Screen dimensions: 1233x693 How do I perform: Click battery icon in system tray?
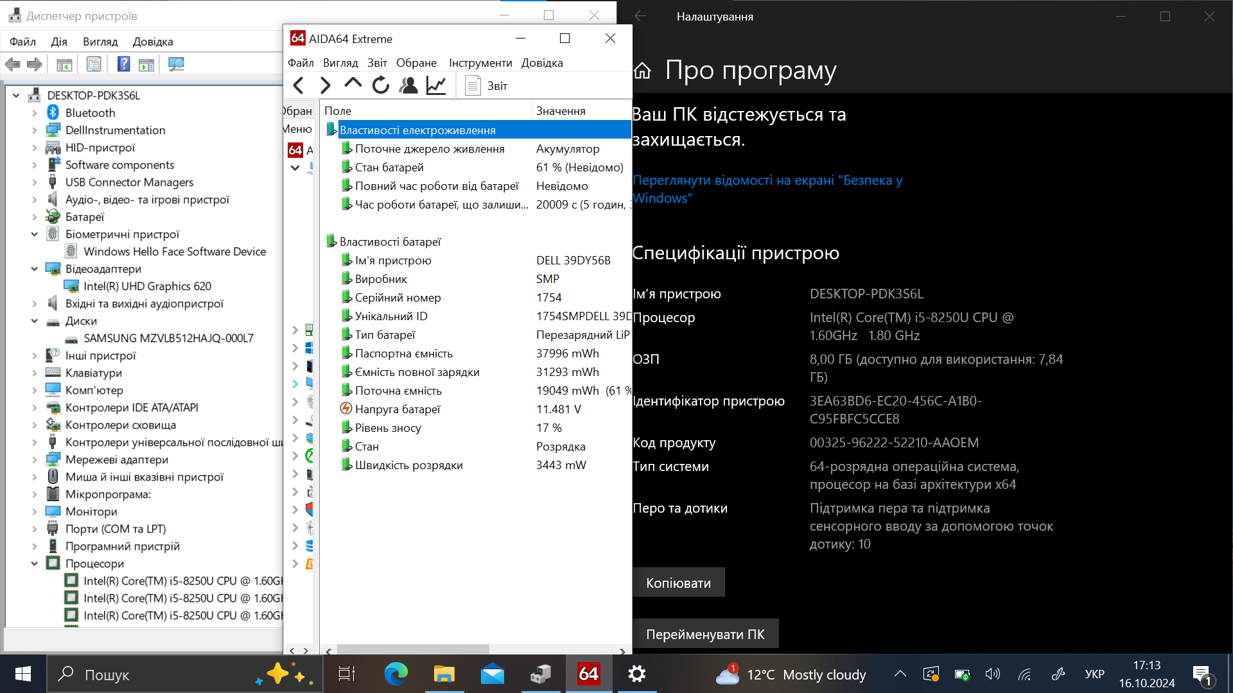tap(962, 674)
